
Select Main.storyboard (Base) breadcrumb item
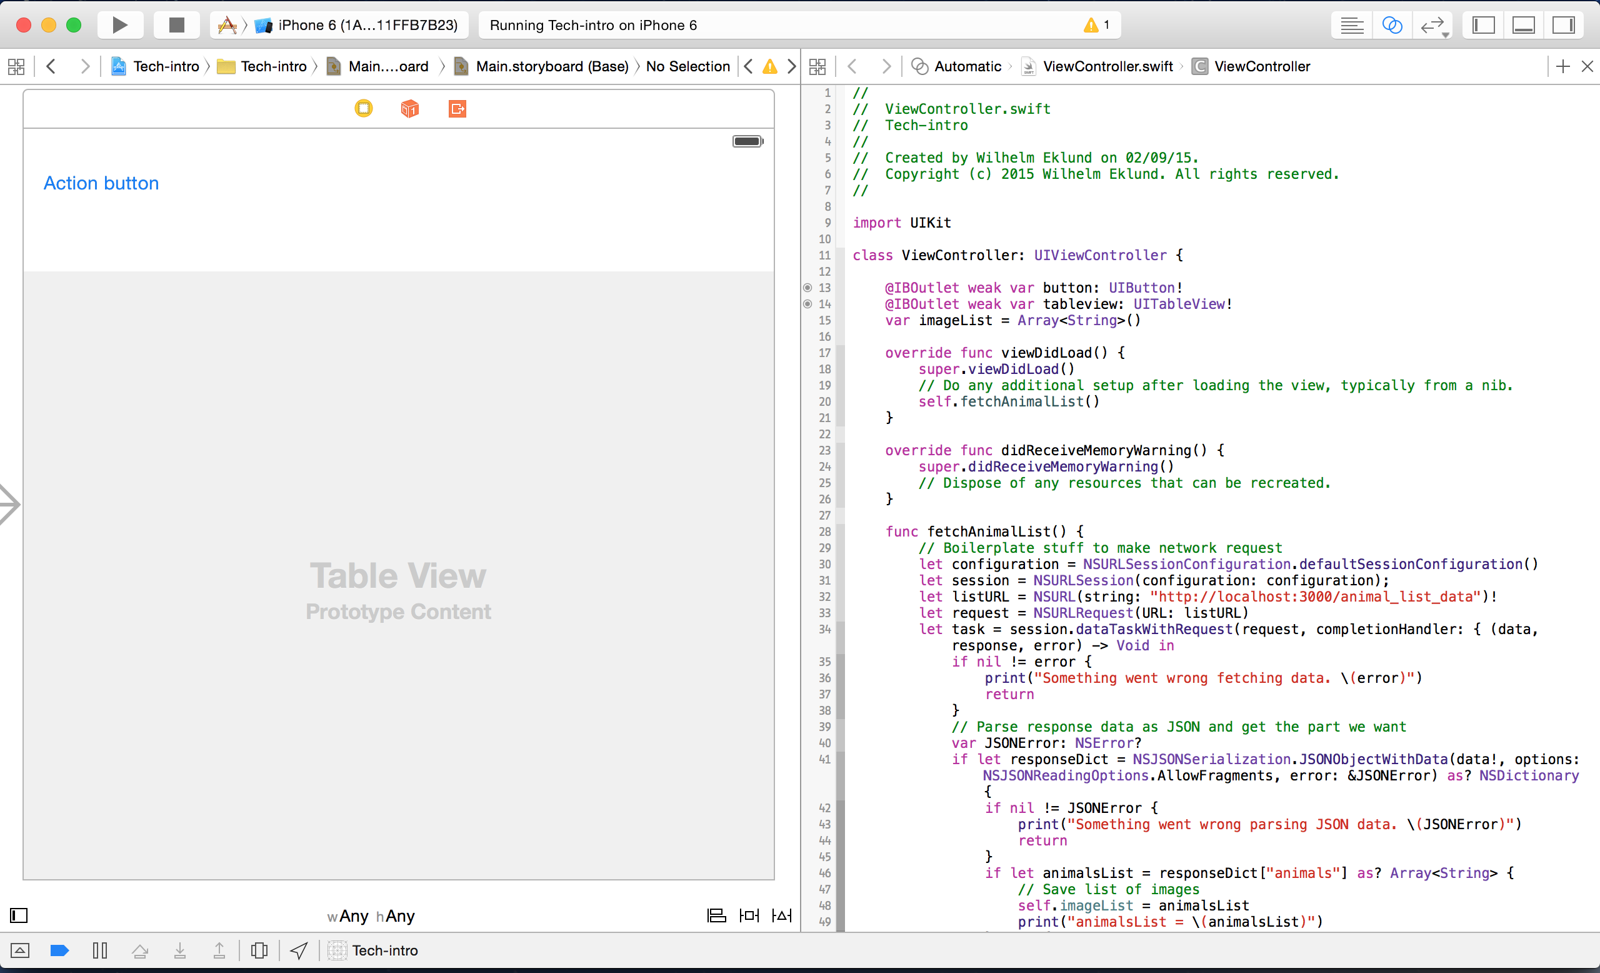pyautogui.click(x=551, y=66)
